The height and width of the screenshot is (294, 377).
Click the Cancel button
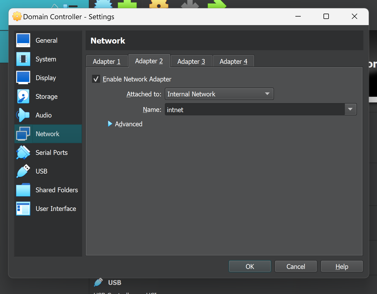(296, 266)
